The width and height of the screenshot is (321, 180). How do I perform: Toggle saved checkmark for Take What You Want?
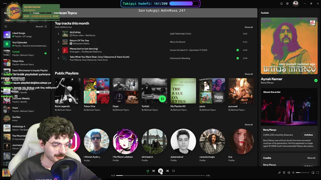pos(237,58)
